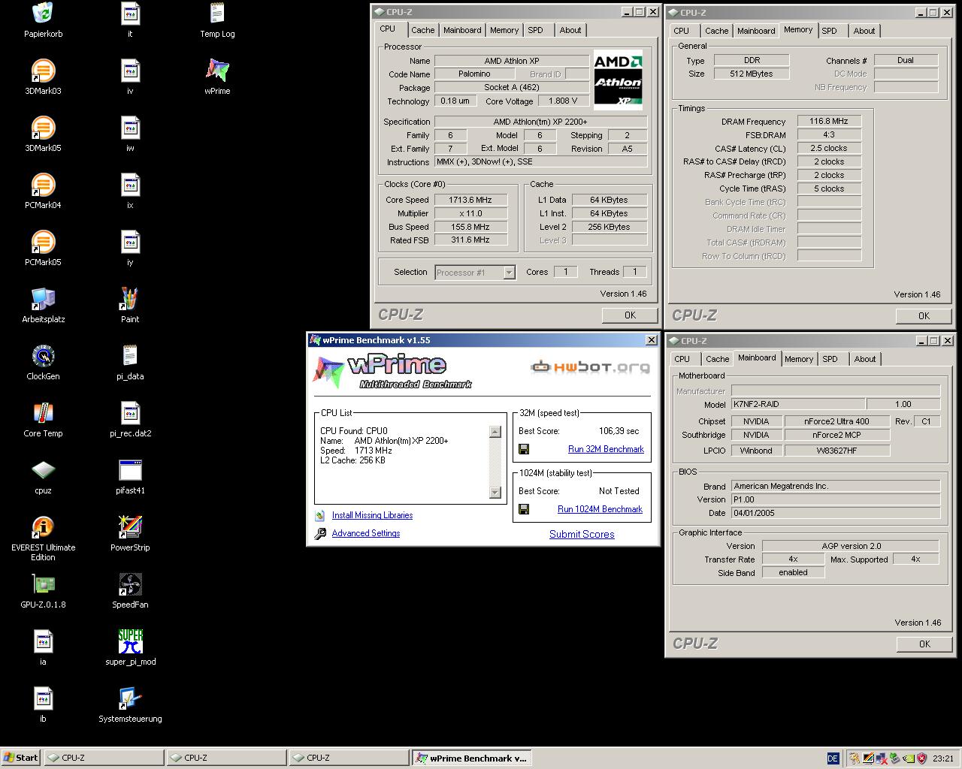Click the save icon beside Run 1024M Benchmark
Viewport: 962px width, 769px height.
[524, 509]
